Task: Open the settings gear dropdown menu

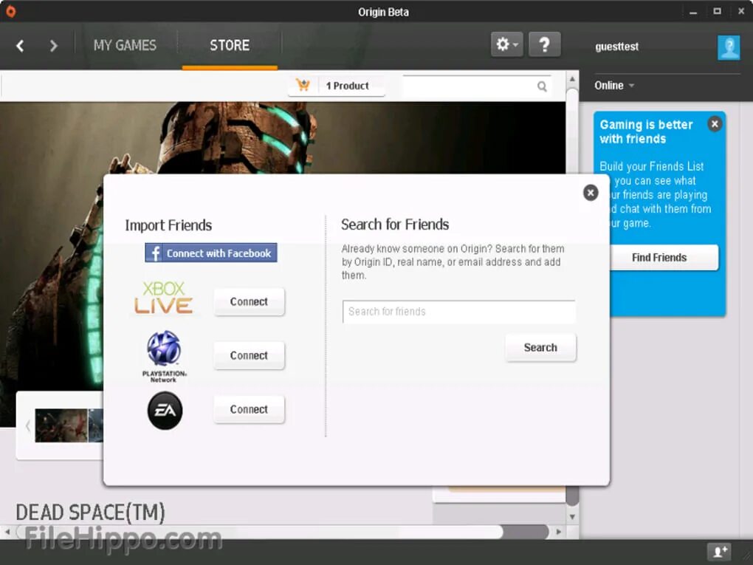Action: [506, 44]
